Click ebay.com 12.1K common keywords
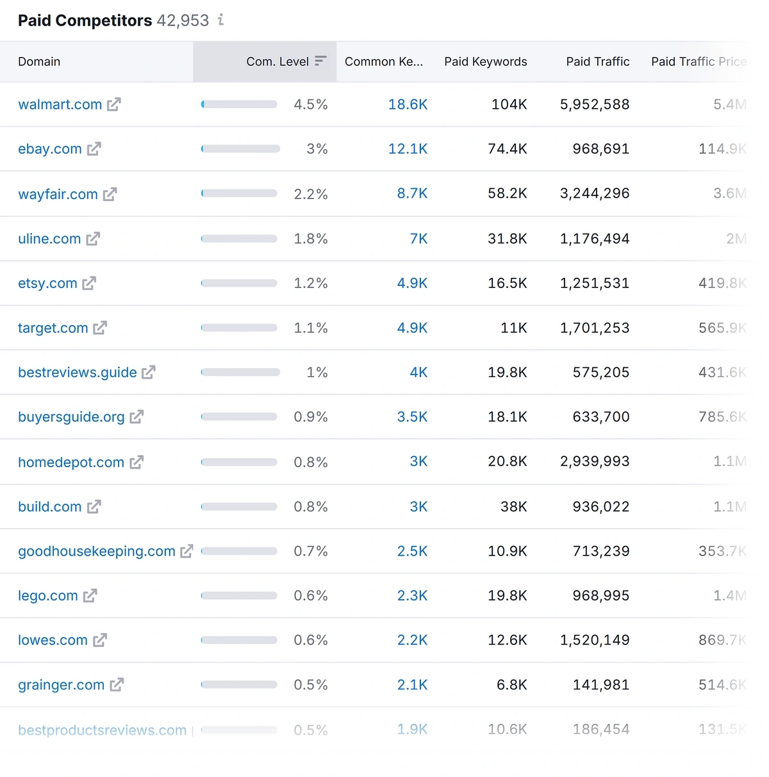 [x=408, y=149]
